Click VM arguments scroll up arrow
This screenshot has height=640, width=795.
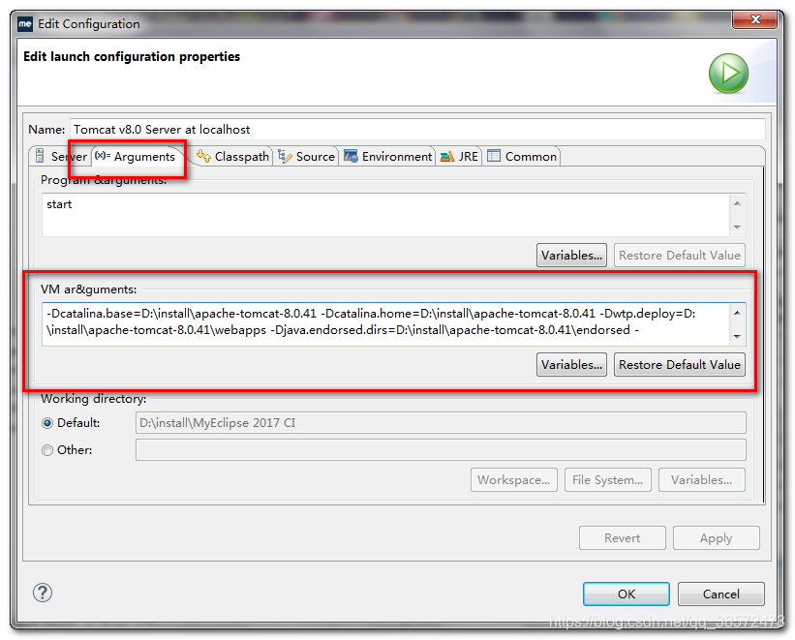pyautogui.click(x=737, y=313)
